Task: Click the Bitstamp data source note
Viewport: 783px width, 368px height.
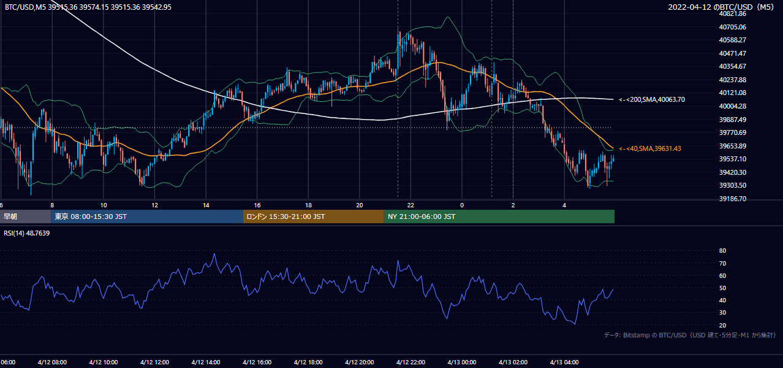Action: click(x=690, y=335)
